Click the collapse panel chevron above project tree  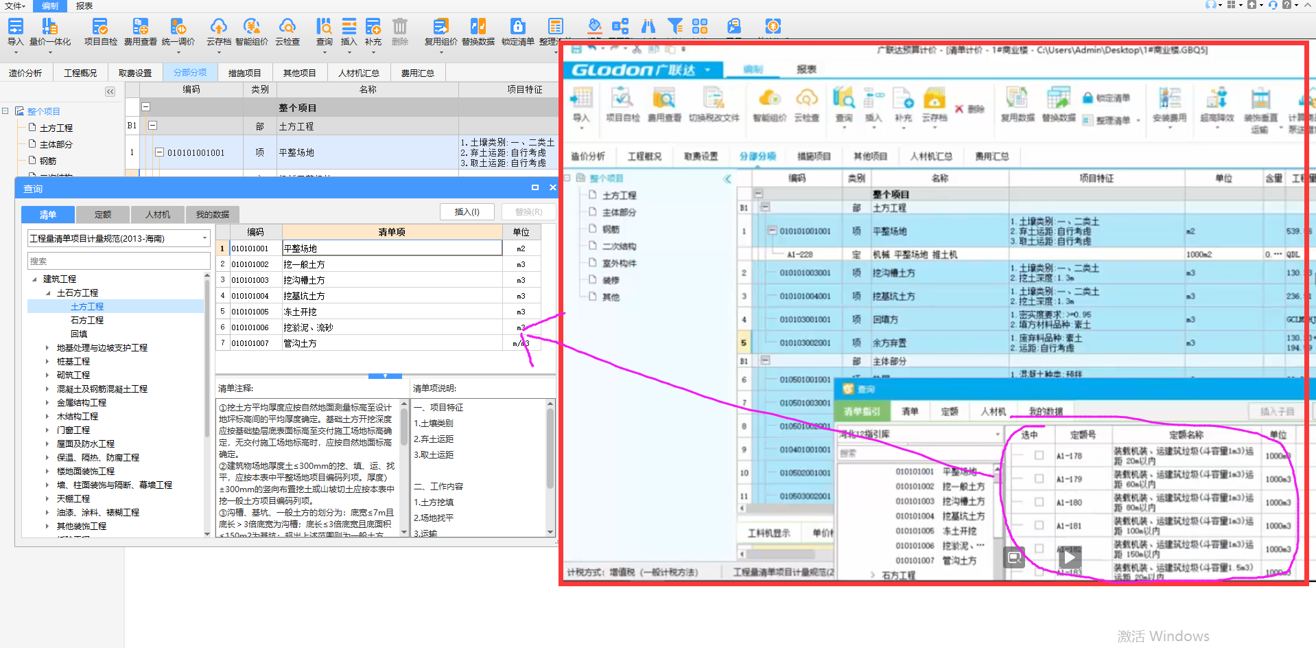pos(110,91)
